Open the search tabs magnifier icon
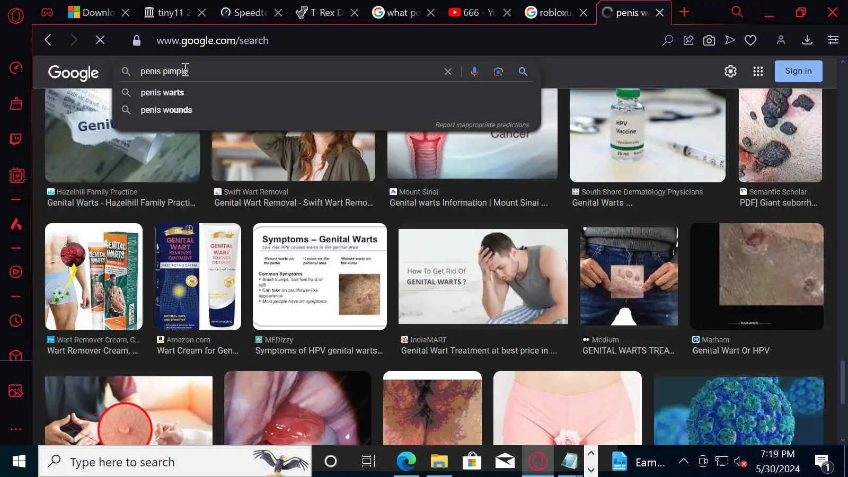Screen dimensions: 848x477 point(737,12)
